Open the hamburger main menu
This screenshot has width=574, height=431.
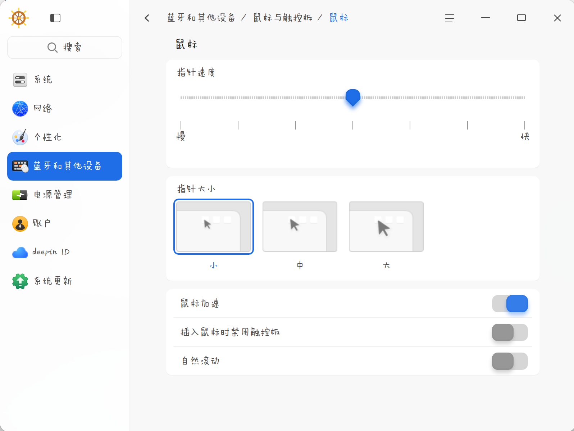tap(449, 18)
